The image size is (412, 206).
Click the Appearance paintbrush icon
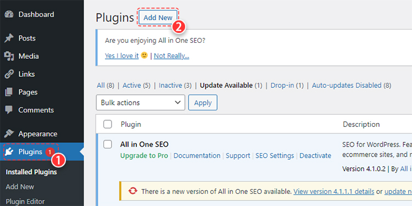[9, 133]
